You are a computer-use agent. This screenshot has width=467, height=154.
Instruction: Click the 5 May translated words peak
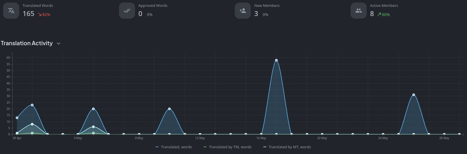(x=93, y=109)
